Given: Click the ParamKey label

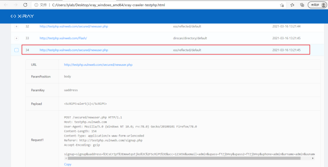Looking at the screenshot, I should [38, 90].
